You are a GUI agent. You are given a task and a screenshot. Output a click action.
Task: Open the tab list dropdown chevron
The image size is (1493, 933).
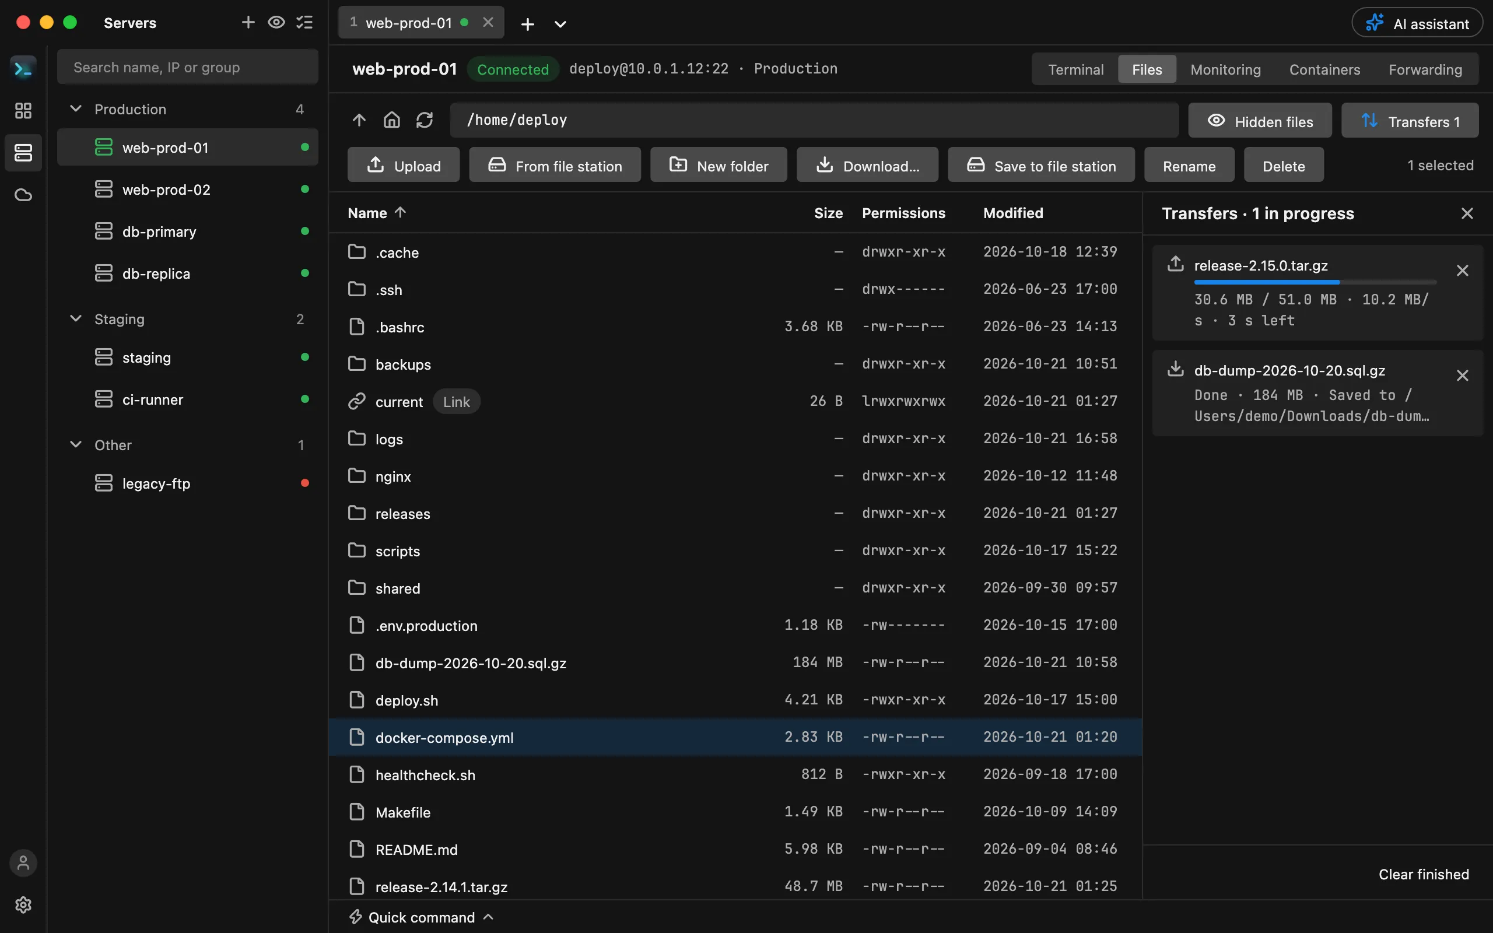point(560,23)
